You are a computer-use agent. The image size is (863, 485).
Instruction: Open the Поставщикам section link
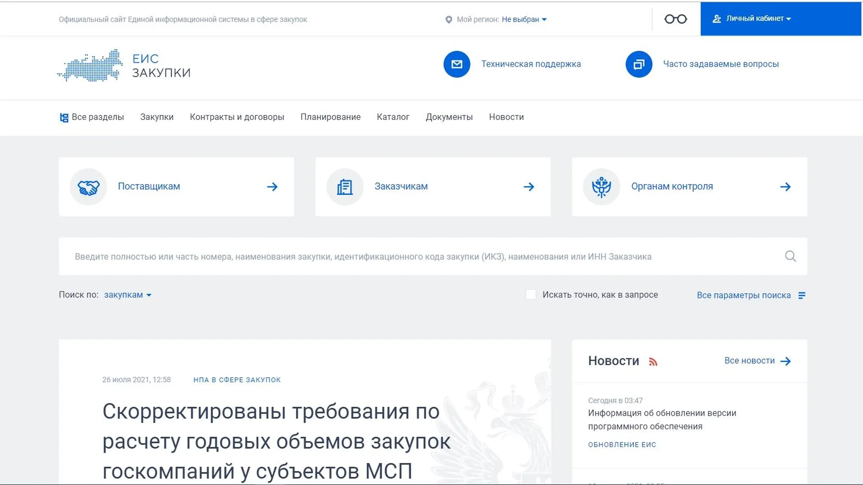[149, 186]
